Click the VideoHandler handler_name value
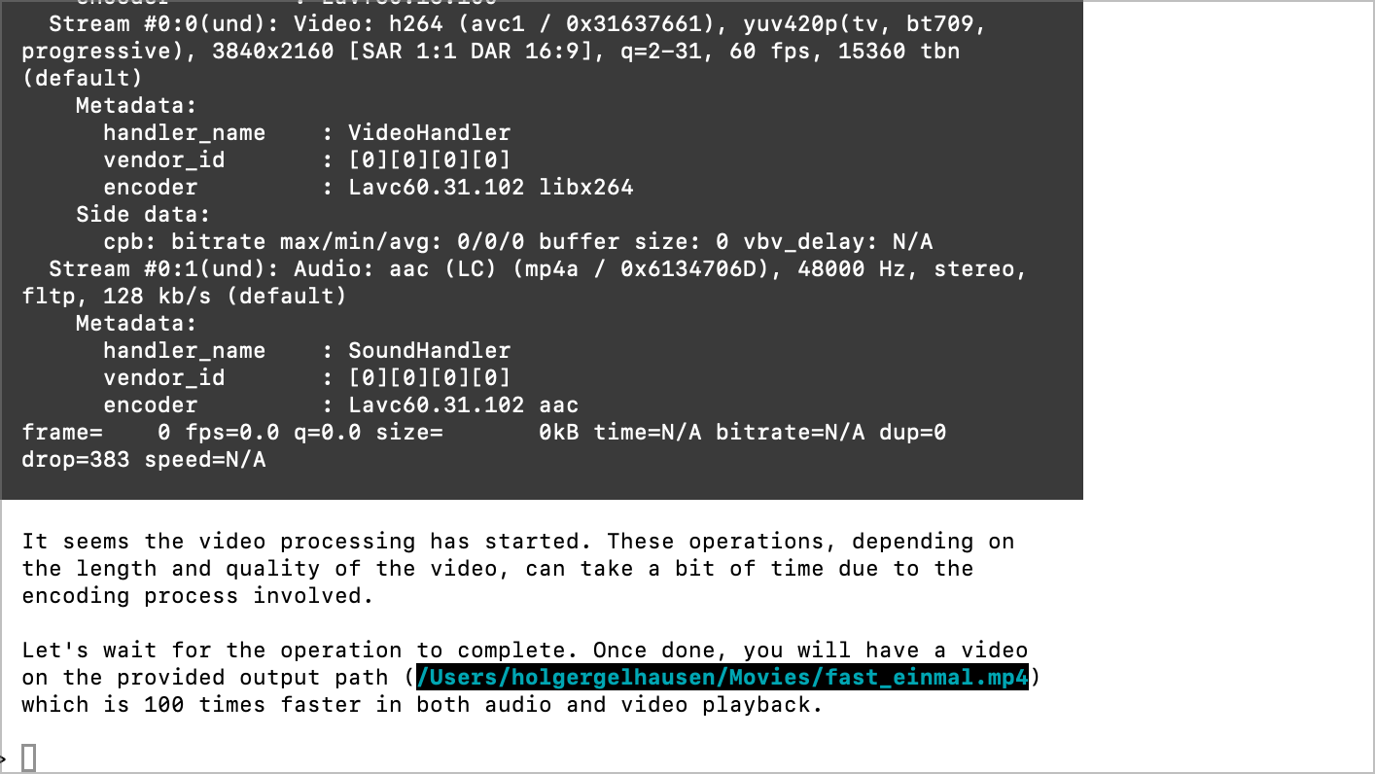The height and width of the screenshot is (774, 1375). pos(430,133)
